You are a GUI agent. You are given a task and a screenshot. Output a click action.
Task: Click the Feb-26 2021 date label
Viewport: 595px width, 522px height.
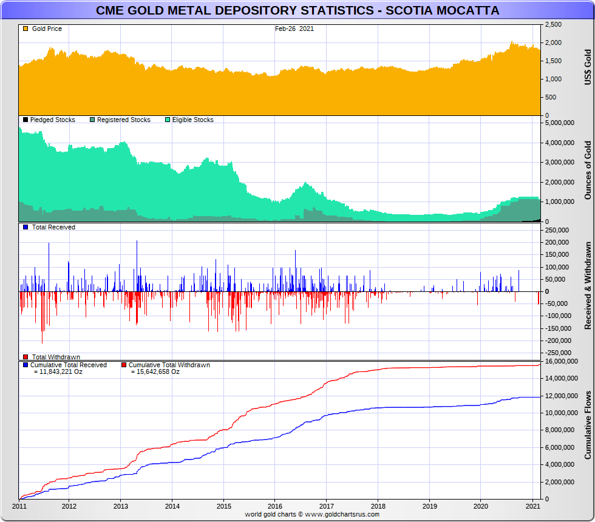point(294,29)
